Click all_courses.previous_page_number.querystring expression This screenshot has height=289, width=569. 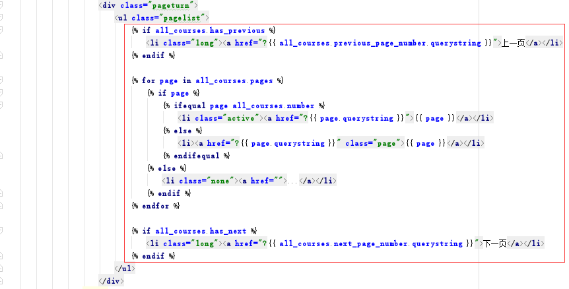380,43
